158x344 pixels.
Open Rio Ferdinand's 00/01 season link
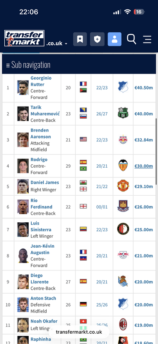point(102,207)
